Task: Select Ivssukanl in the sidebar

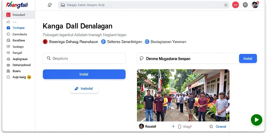Action: pos(19,15)
